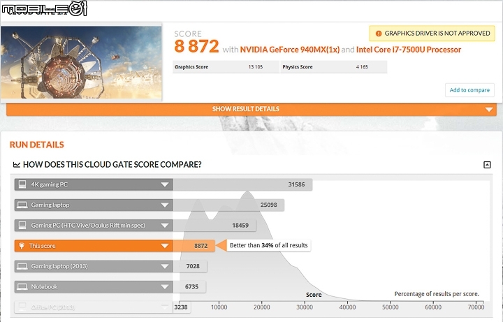Click the arrow on the Show Result Details bar
This screenshot has width=503, height=322.
[x=489, y=110]
